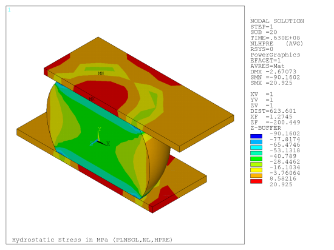
Task: Click the cyan -65.4746 legend swatch
Action: pos(256,147)
